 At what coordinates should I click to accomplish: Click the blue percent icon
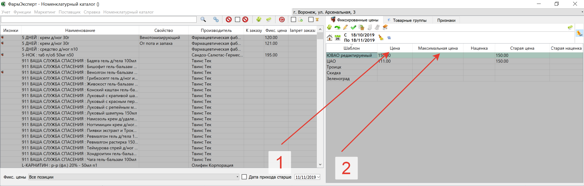[389, 38]
